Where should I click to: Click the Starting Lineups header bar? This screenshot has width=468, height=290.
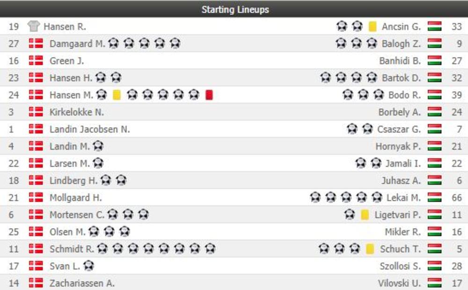coord(234,9)
